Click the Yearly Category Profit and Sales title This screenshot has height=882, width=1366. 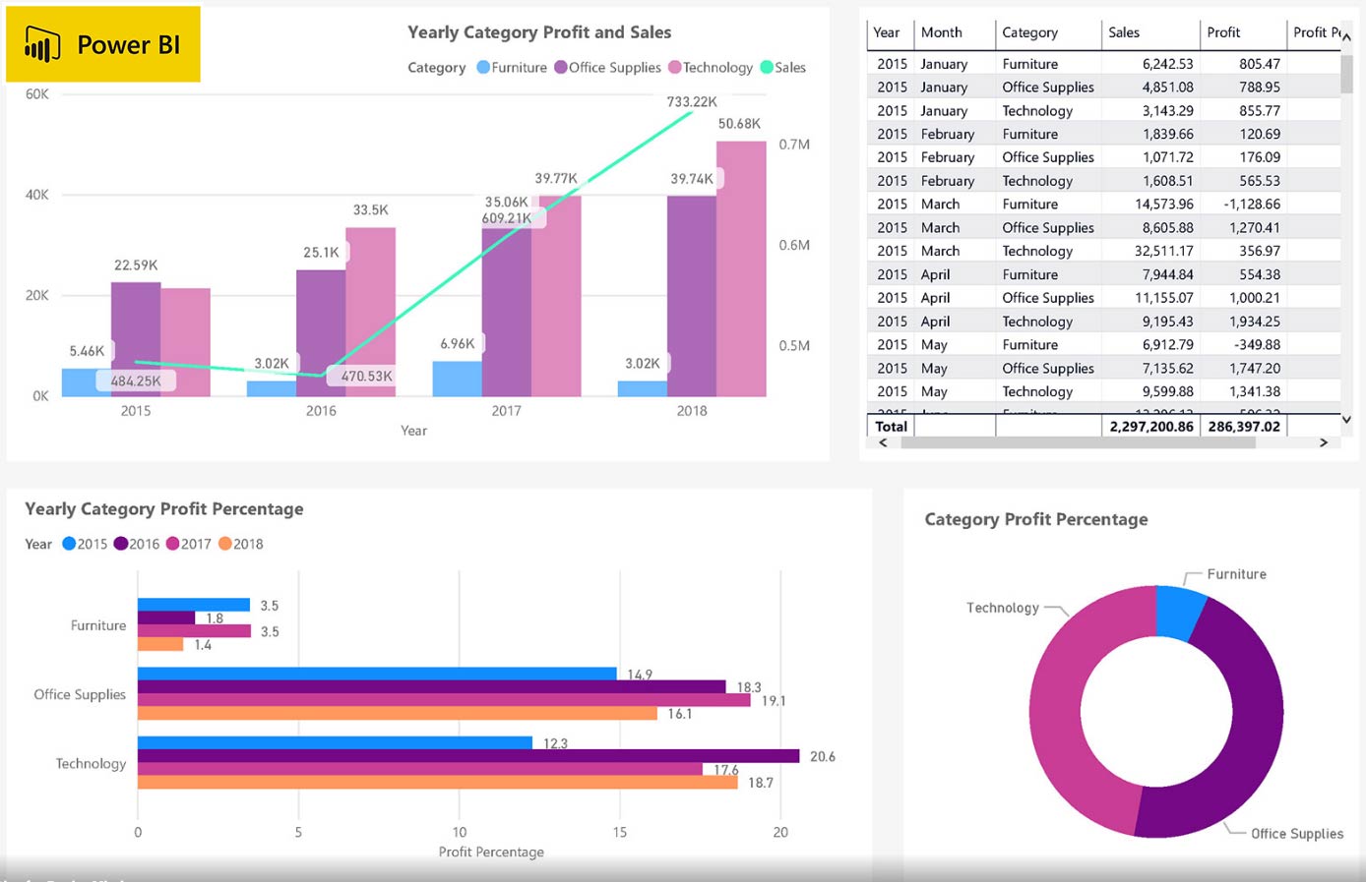click(539, 32)
